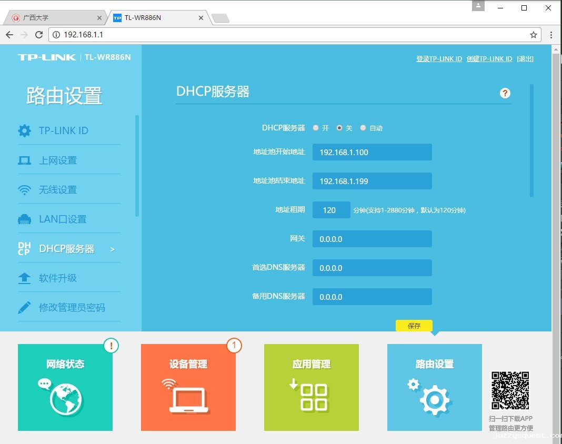Open the Chrome three-dot menu
The width and height of the screenshot is (562, 444).
[x=551, y=35]
